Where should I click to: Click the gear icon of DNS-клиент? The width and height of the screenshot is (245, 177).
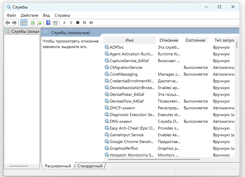tap(107, 121)
